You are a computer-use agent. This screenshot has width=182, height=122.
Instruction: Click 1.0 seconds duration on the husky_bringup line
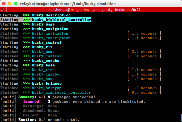point(144,88)
